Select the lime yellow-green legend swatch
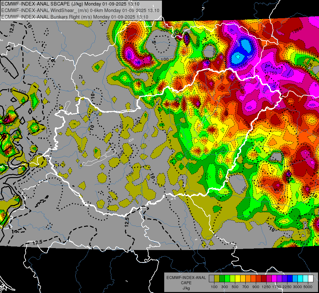Viewport: 319px width, 293px height. coord(232,279)
